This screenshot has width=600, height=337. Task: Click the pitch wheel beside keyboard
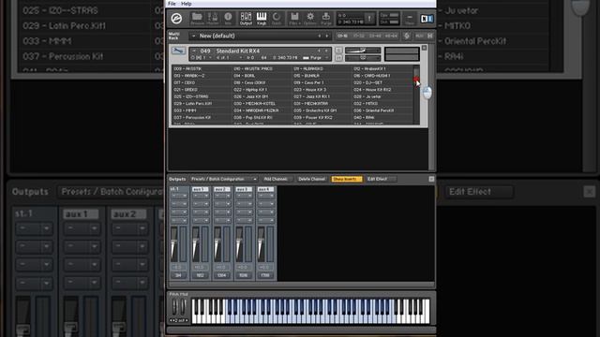click(174, 307)
